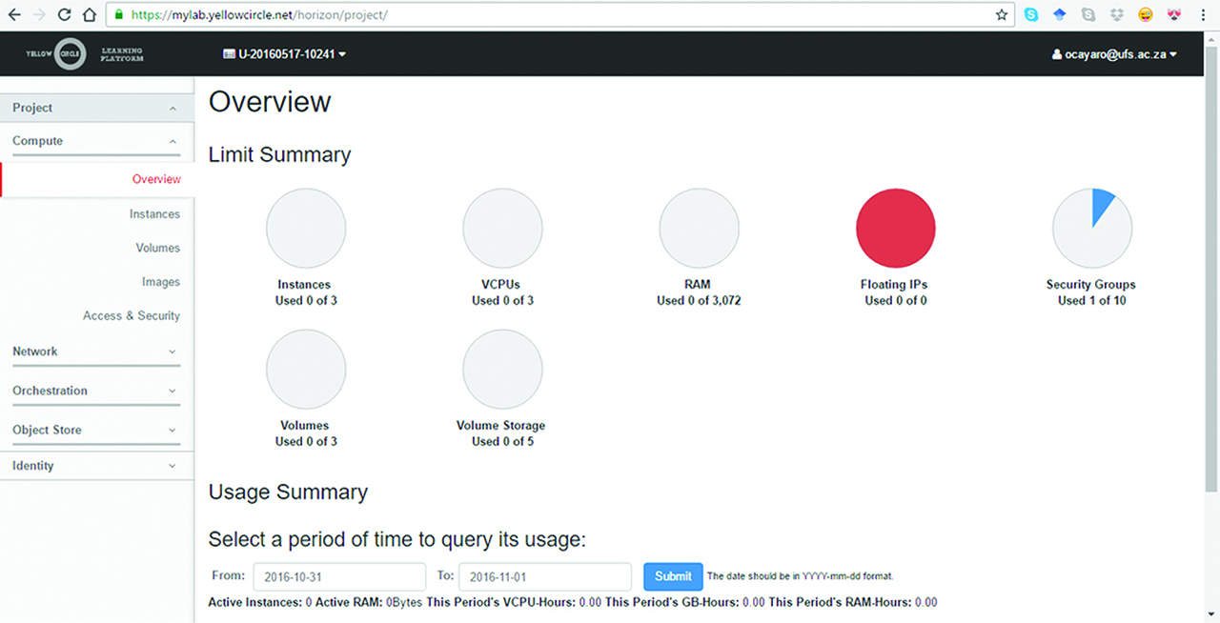Click the winking emoji extension icon
Screen dimensions: 1220x623
point(1146,14)
